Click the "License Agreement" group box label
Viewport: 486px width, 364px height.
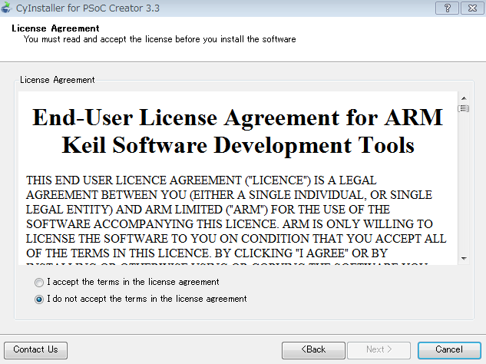coord(58,80)
